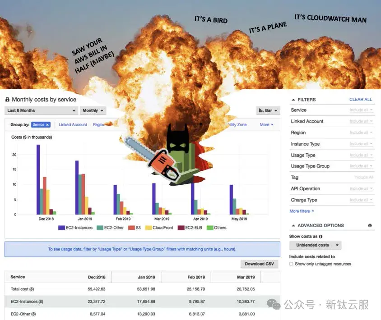
Task: Click CLEAR ALL filters link
Action: coord(361,100)
